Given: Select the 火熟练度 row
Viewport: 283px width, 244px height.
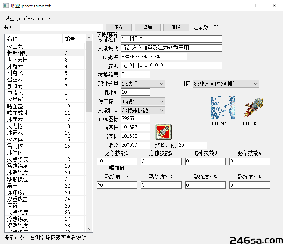Looking at the screenshot, I should click(45, 160).
